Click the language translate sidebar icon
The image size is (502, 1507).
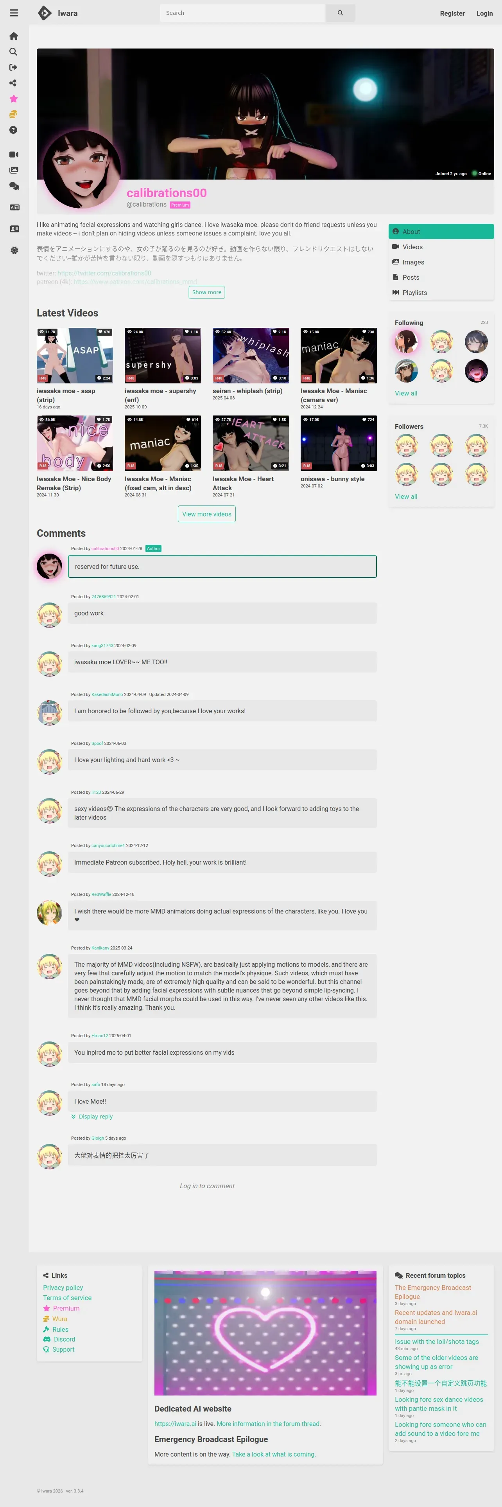[14, 208]
